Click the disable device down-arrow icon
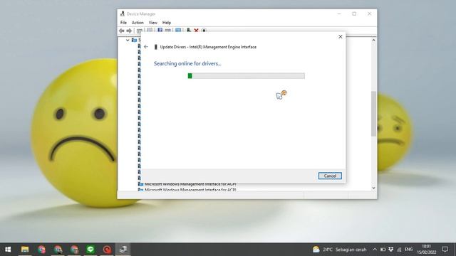This screenshot has width=456, height=256. point(204,30)
